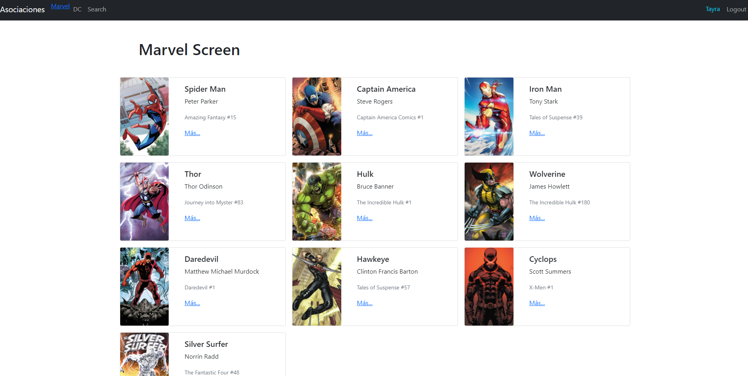
Task: Click the Clinton Francis Barton text
Action: 387,272
